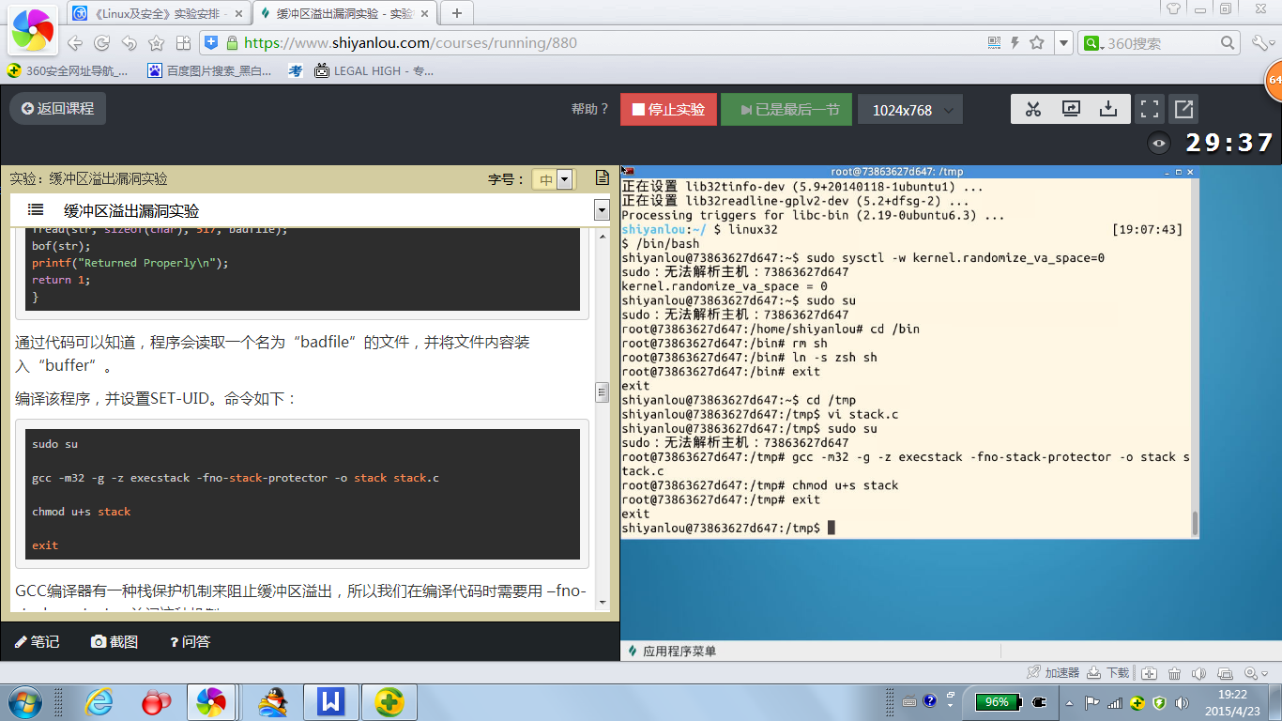Click the list icon beside lab title
This screenshot has width=1282, height=721.
[x=36, y=210]
